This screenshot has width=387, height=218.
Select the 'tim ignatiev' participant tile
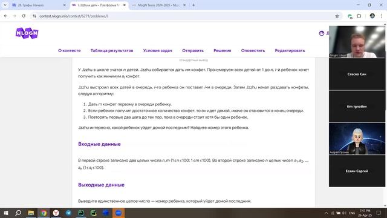point(357,107)
